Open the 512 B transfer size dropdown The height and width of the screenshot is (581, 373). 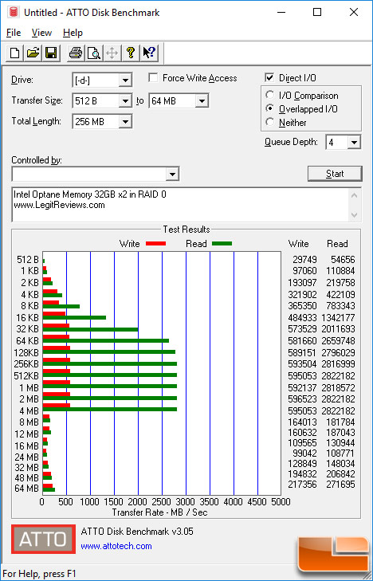tap(125, 100)
